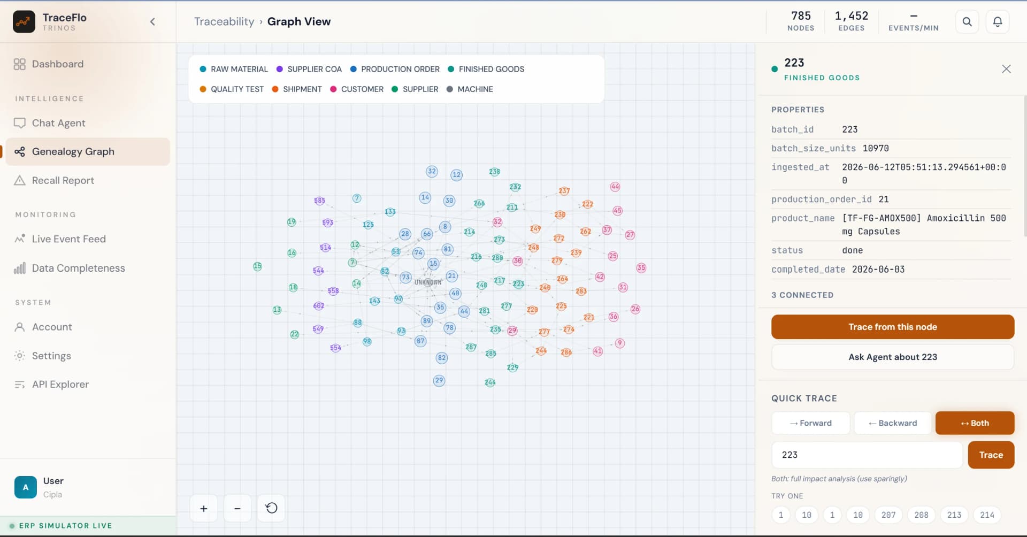Select Backward trace direction
This screenshot has height=537, width=1027.
click(x=893, y=423)
